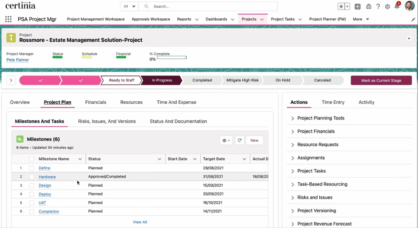This screenshot has height=228, width=418.
Task: Click inside the global Search field
Action: (208, 6)
